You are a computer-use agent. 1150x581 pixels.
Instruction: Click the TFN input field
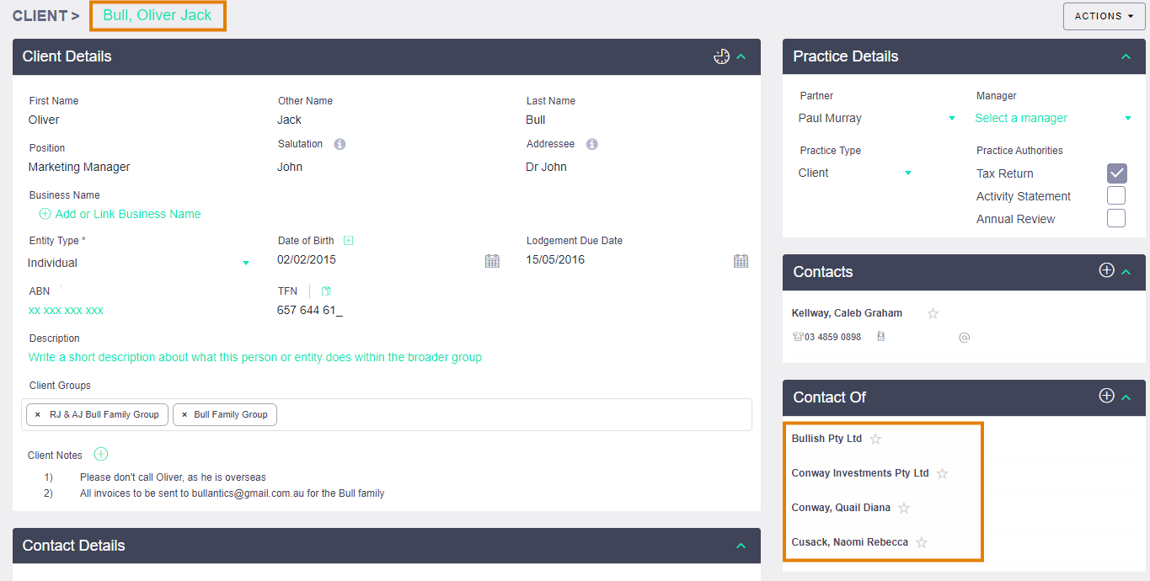pyautogui.click(x=310, y=310)
